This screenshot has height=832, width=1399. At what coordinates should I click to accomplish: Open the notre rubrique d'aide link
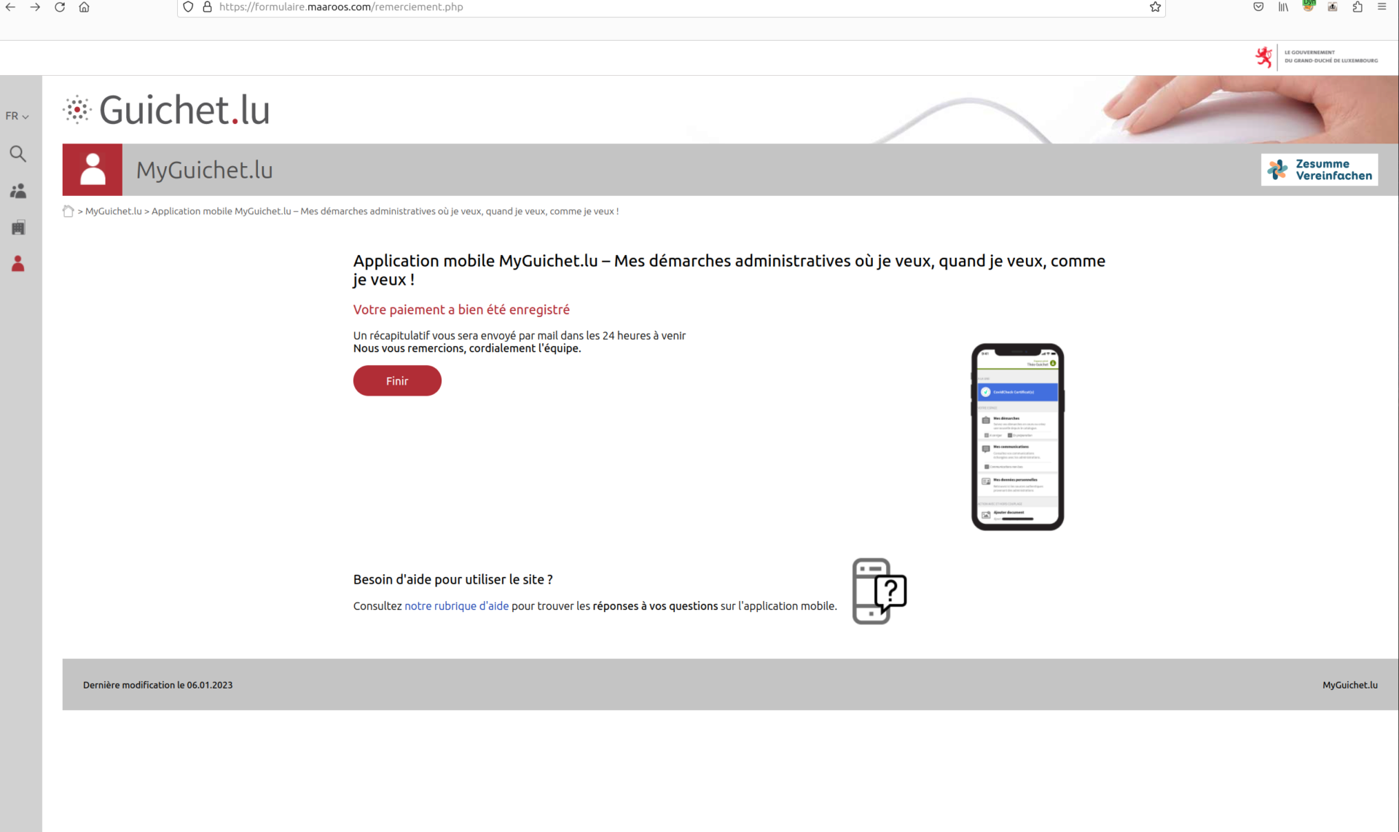pos(457,606)
